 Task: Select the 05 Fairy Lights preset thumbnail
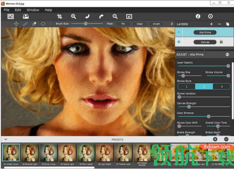(x=86, y=153)
